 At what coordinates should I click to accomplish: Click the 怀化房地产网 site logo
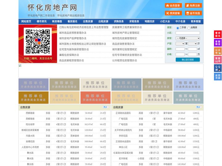[x=52, y=7]
